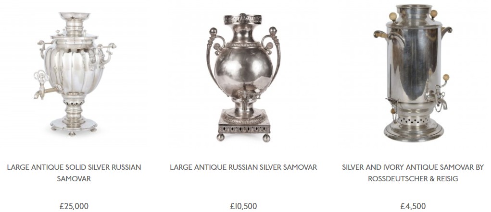Open the Large Antique Russian Silver Samovar title
The height and width of the screenshot is (212, 491).
pos(243,167)
